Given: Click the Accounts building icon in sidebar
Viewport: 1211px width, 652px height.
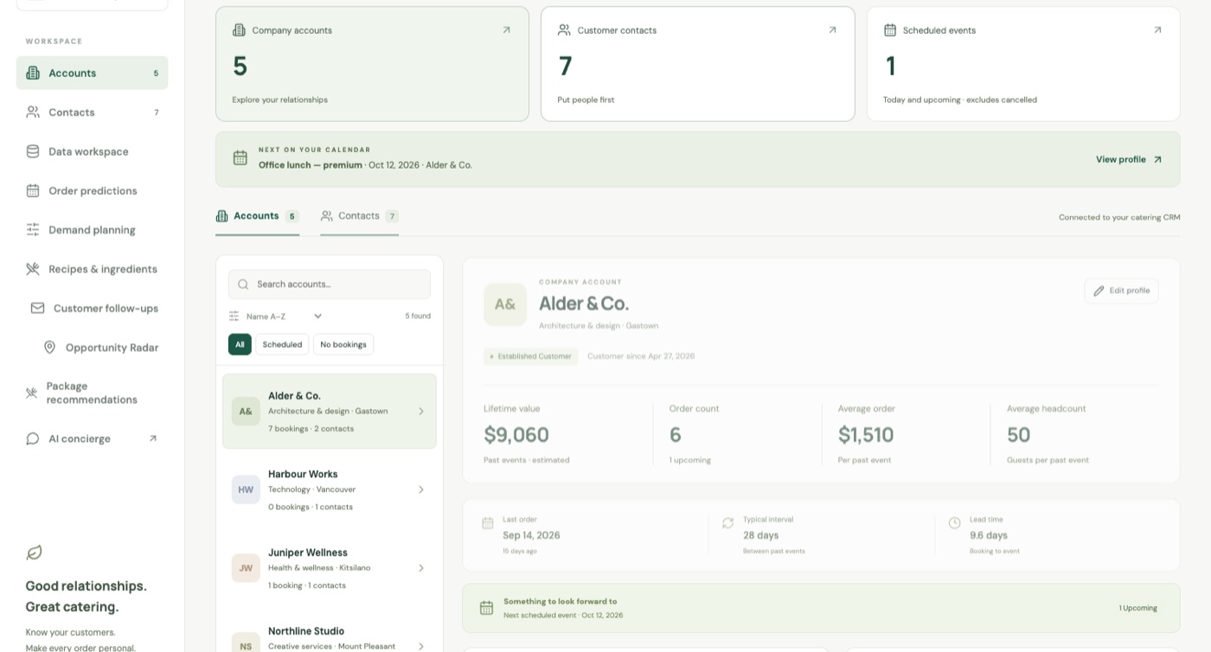Looking at the screenshot, I should click(x=33, y=73).
